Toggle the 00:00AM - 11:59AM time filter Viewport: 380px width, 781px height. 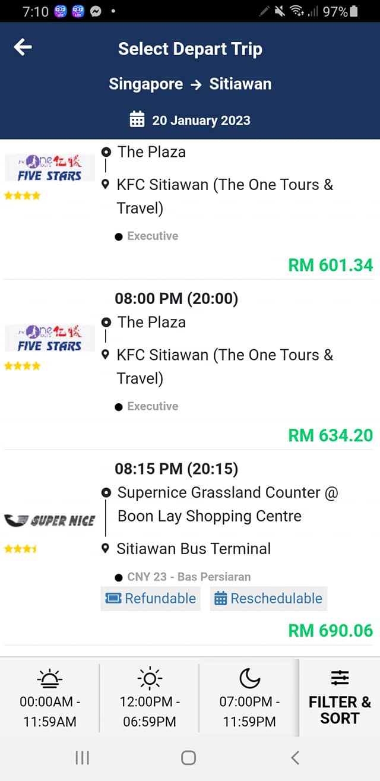(50, 712)
